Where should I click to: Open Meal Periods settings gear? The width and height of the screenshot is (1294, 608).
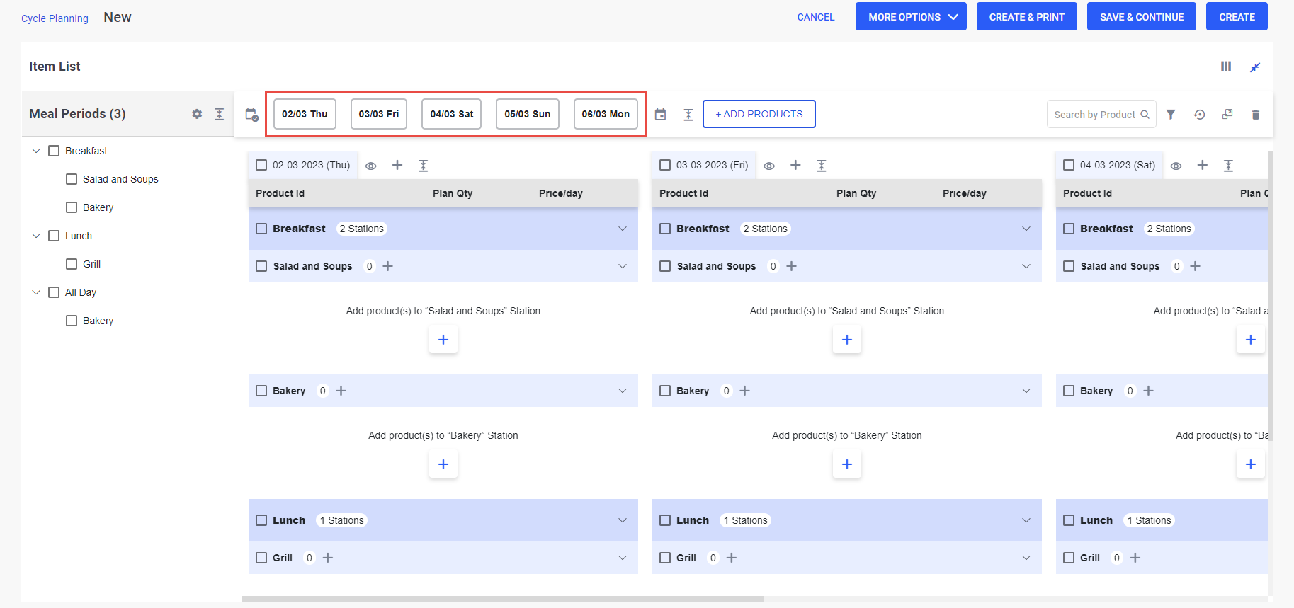coord(197,114)
